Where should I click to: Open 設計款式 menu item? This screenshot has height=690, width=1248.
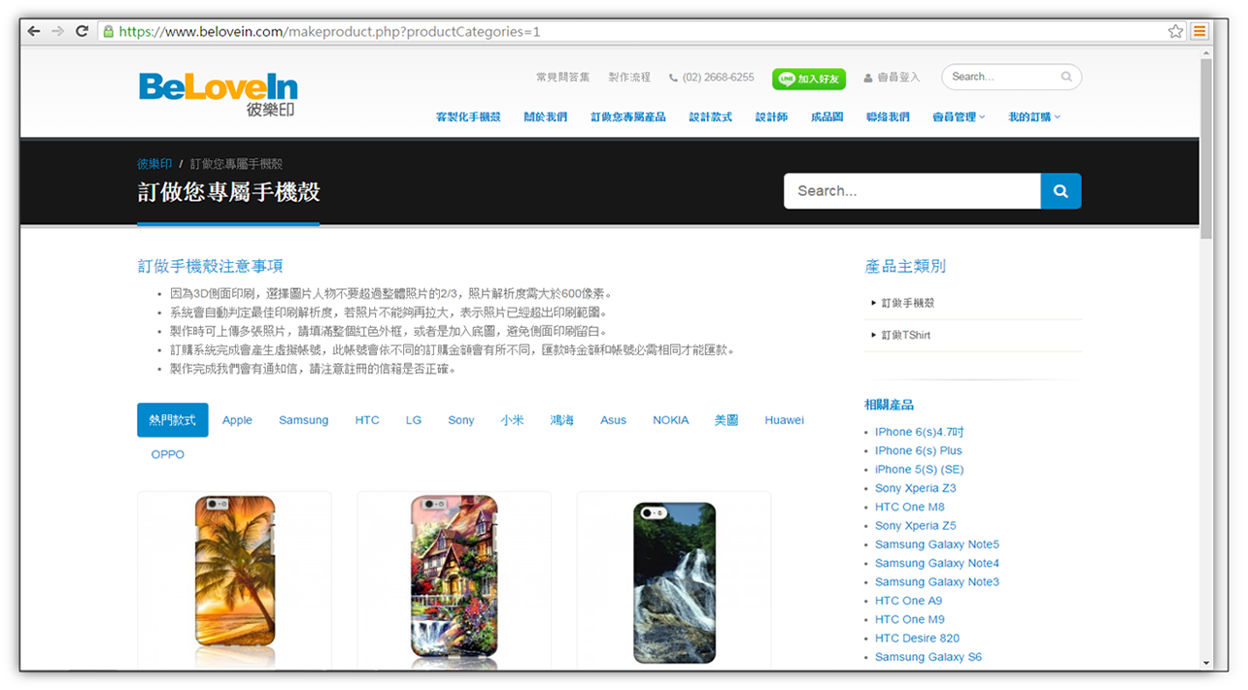tap(711, 116)
